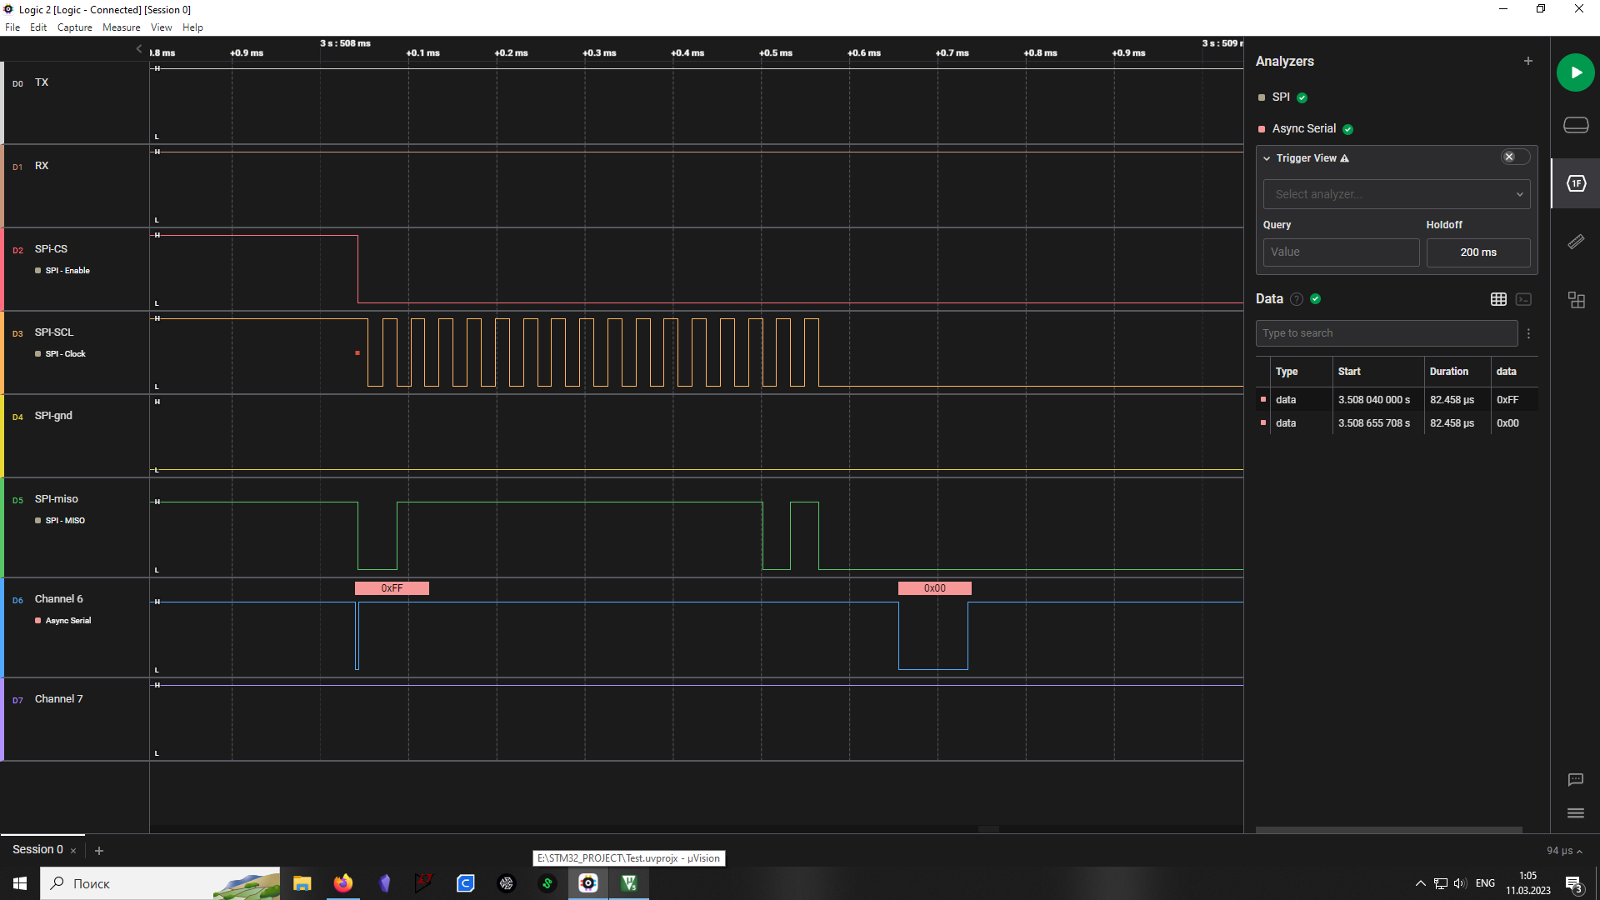Add a new analyzer with plus icon
This screenshot has height=900, width=1600.
click(1527, 61)
